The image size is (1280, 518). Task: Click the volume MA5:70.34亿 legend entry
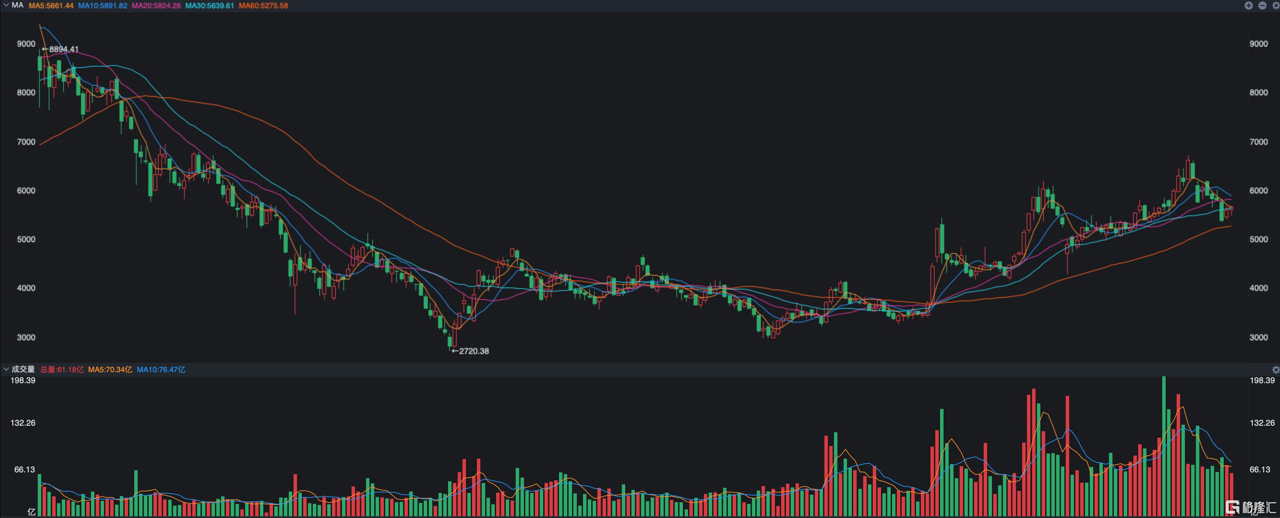pyautogui.click(x=110, y=369)
